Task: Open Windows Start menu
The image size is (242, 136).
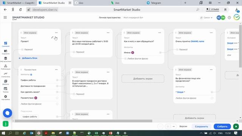Action: tap(3, 133)
